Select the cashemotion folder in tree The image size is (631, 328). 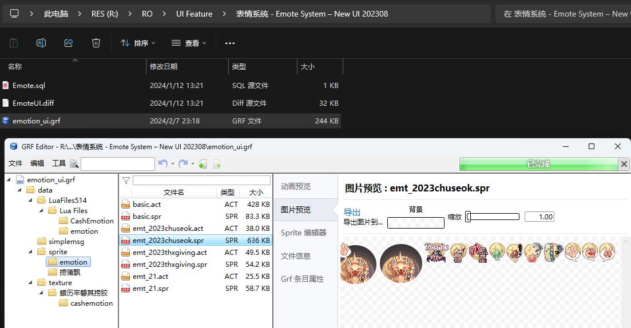[92, 303]
